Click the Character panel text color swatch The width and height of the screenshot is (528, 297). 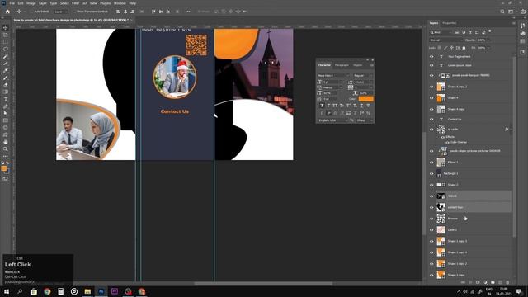(365, 99)
